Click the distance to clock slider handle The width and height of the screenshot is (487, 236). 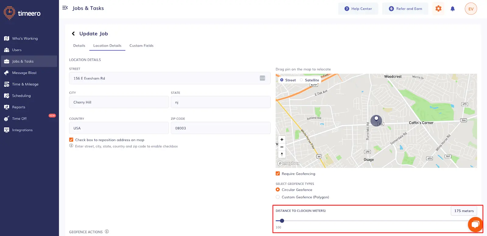click(282, 221)
